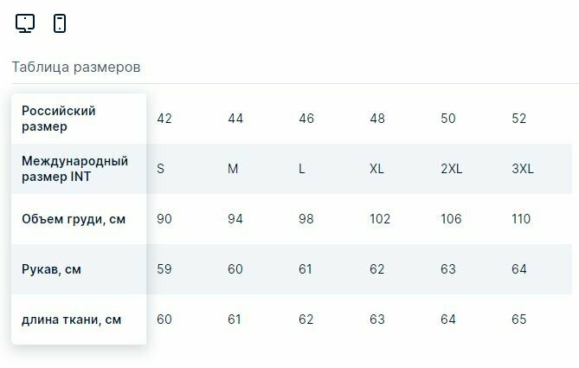Select the 'Международный размер INT' row header
The width and height of the screenshot is (579, 368).
coord(74,169)
